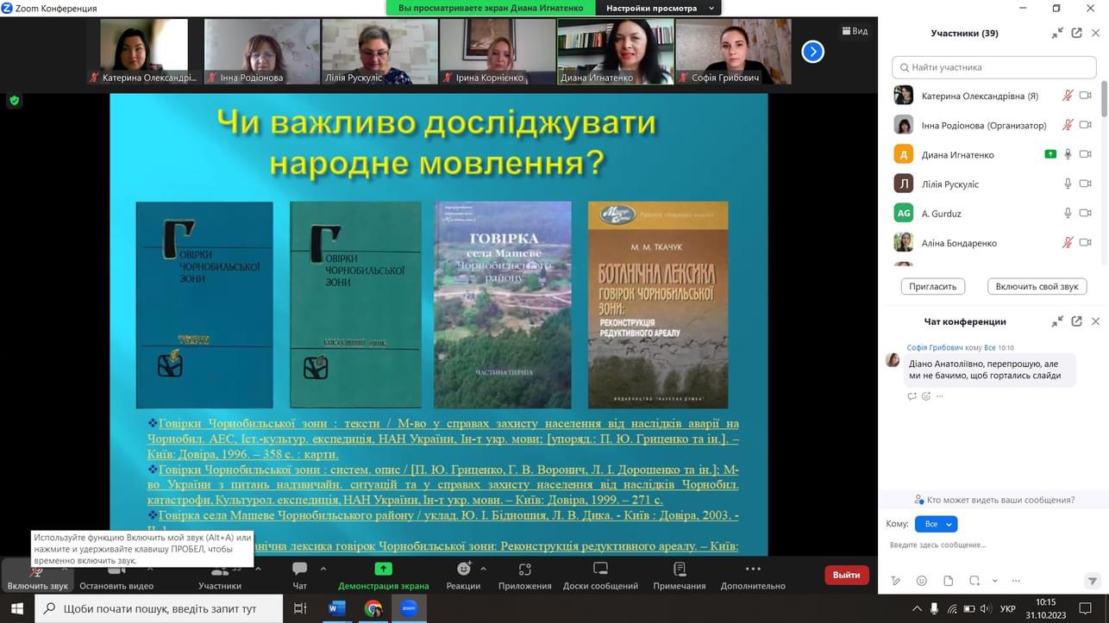Open Windows Task View button
The width and height of the screenshot is (1109, 623).
300,608
